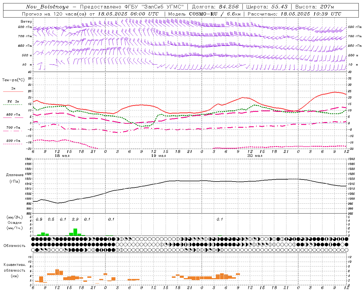Click the 850 гПа temperature legend entry
The height and width of the screenshot is (290, 363).
(13, 115)
